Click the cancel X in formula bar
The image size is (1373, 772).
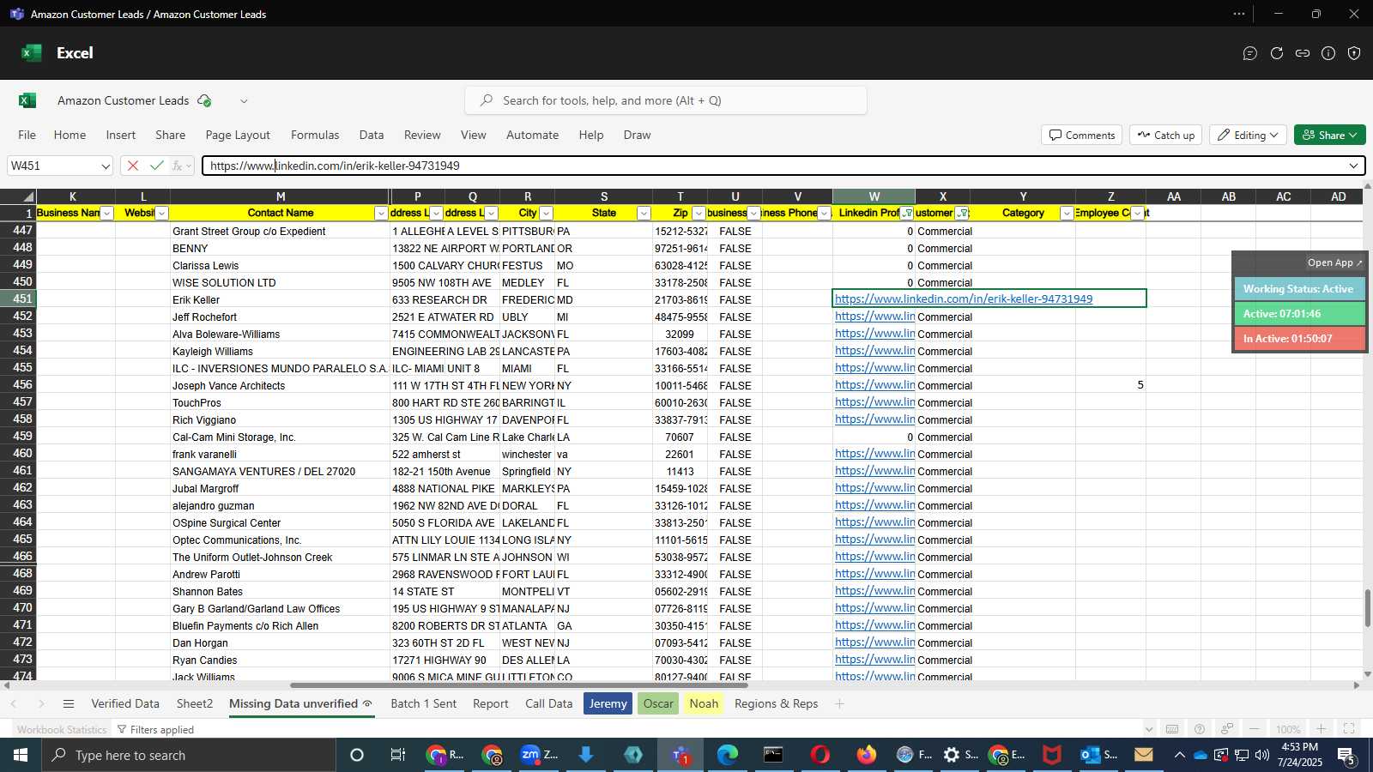[133, 166]
